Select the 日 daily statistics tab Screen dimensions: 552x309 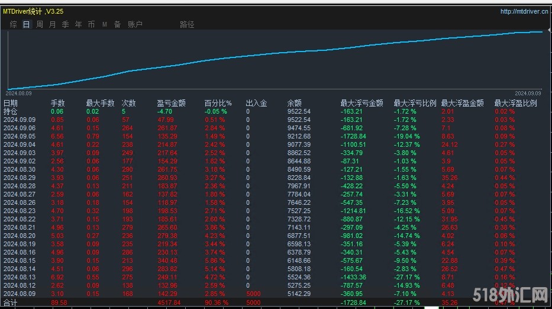26,24
